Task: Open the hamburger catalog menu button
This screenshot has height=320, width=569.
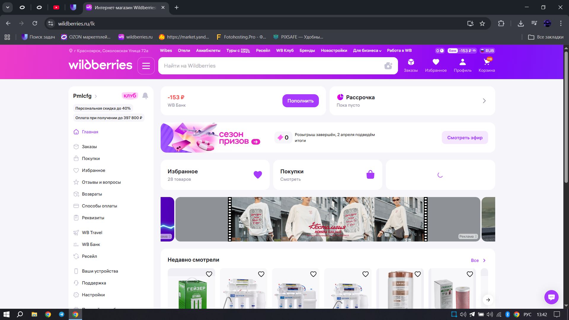Action: [146, 66]
